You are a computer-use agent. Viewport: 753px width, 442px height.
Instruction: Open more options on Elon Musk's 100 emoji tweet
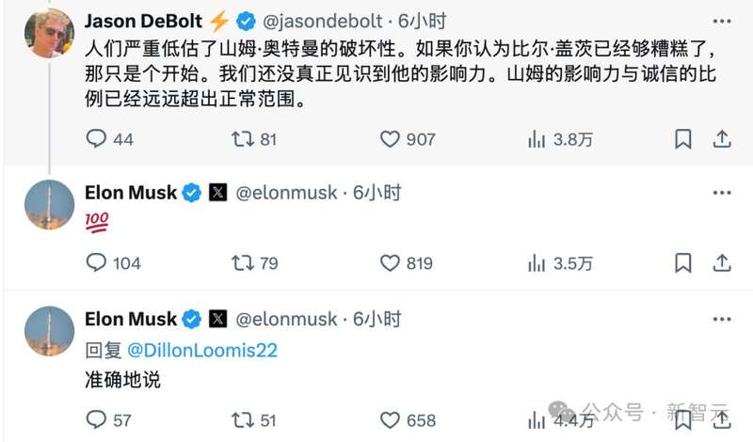point(721,193)
